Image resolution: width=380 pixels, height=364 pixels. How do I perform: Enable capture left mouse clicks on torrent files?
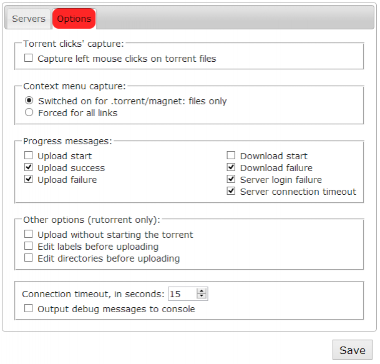pyautogui.click(x=29, y=59)
